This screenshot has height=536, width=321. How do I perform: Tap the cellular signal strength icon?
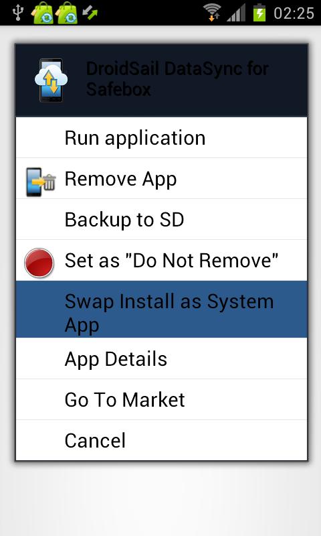(x=236, y=13)
